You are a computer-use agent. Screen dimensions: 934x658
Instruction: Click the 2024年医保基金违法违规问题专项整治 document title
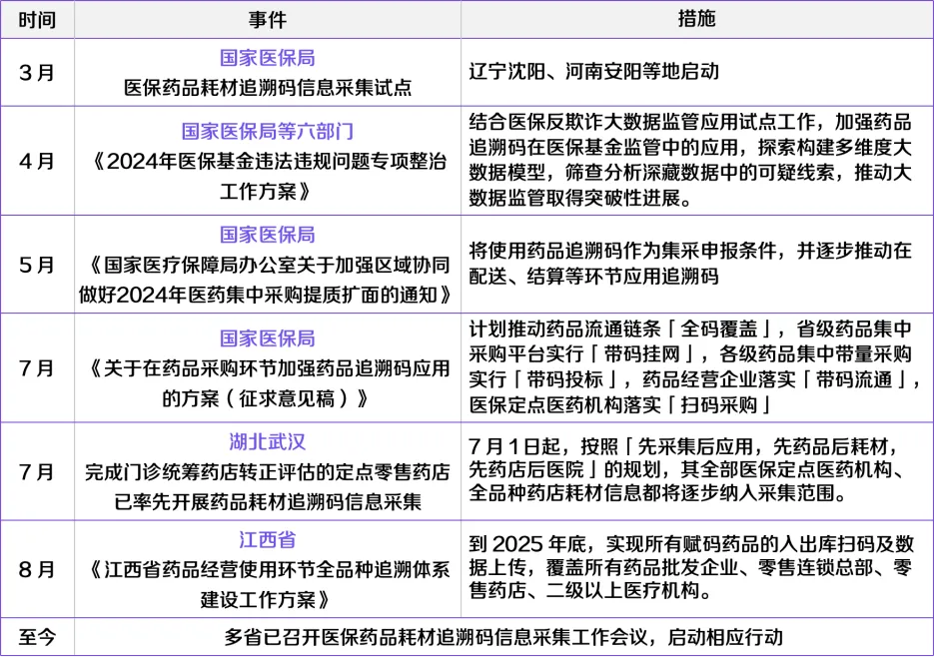pyautogui.click(x=267, y=162)
